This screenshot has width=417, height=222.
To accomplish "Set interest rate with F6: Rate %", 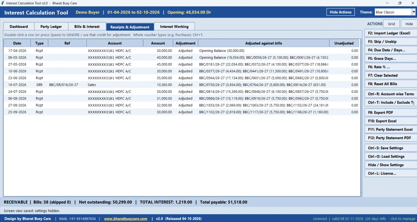I will coord(391,67).
